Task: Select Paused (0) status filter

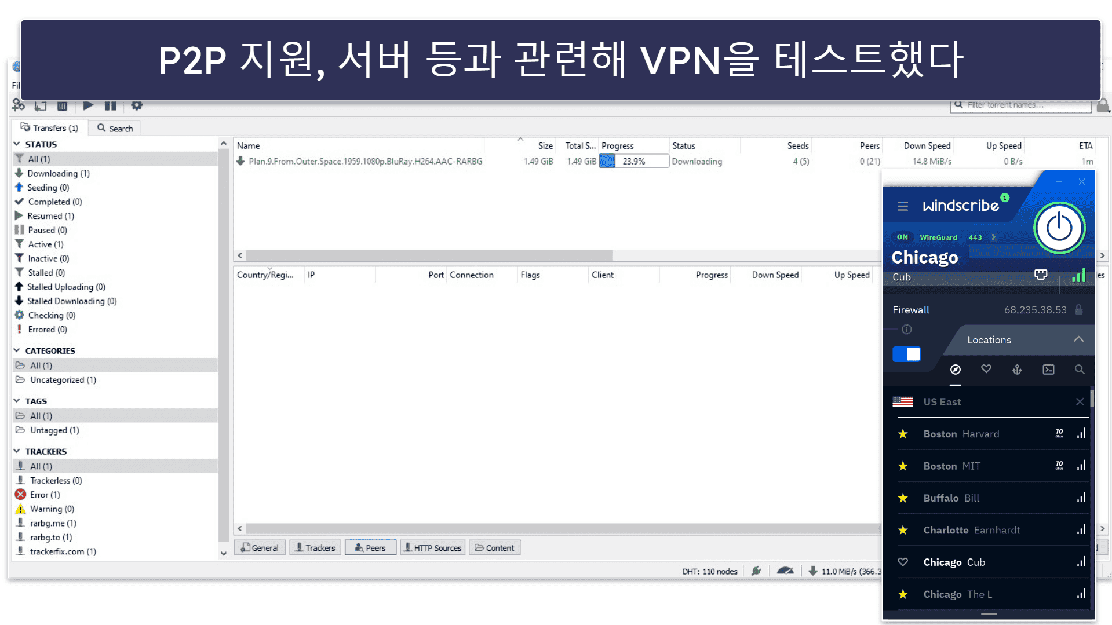Action: tap(115, 230)
